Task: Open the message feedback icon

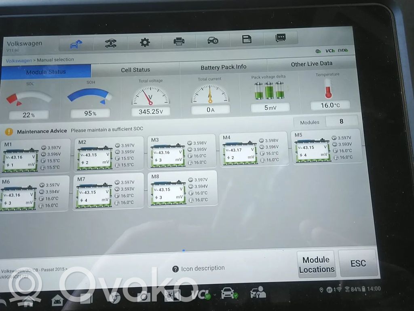Action: click(x=281, y=38)
